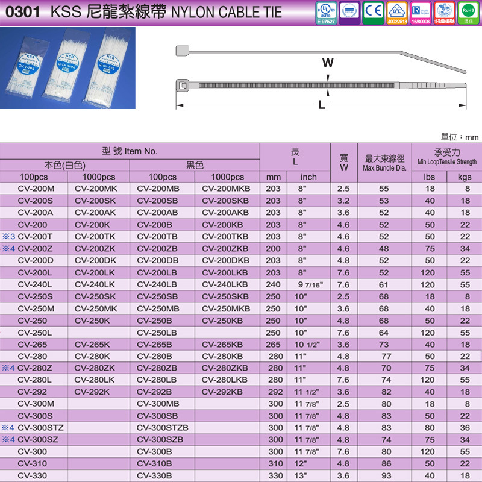Select item 'CV-300SZB' cell
Viewport: 482px width, 482px height.
tap(160, 440)
